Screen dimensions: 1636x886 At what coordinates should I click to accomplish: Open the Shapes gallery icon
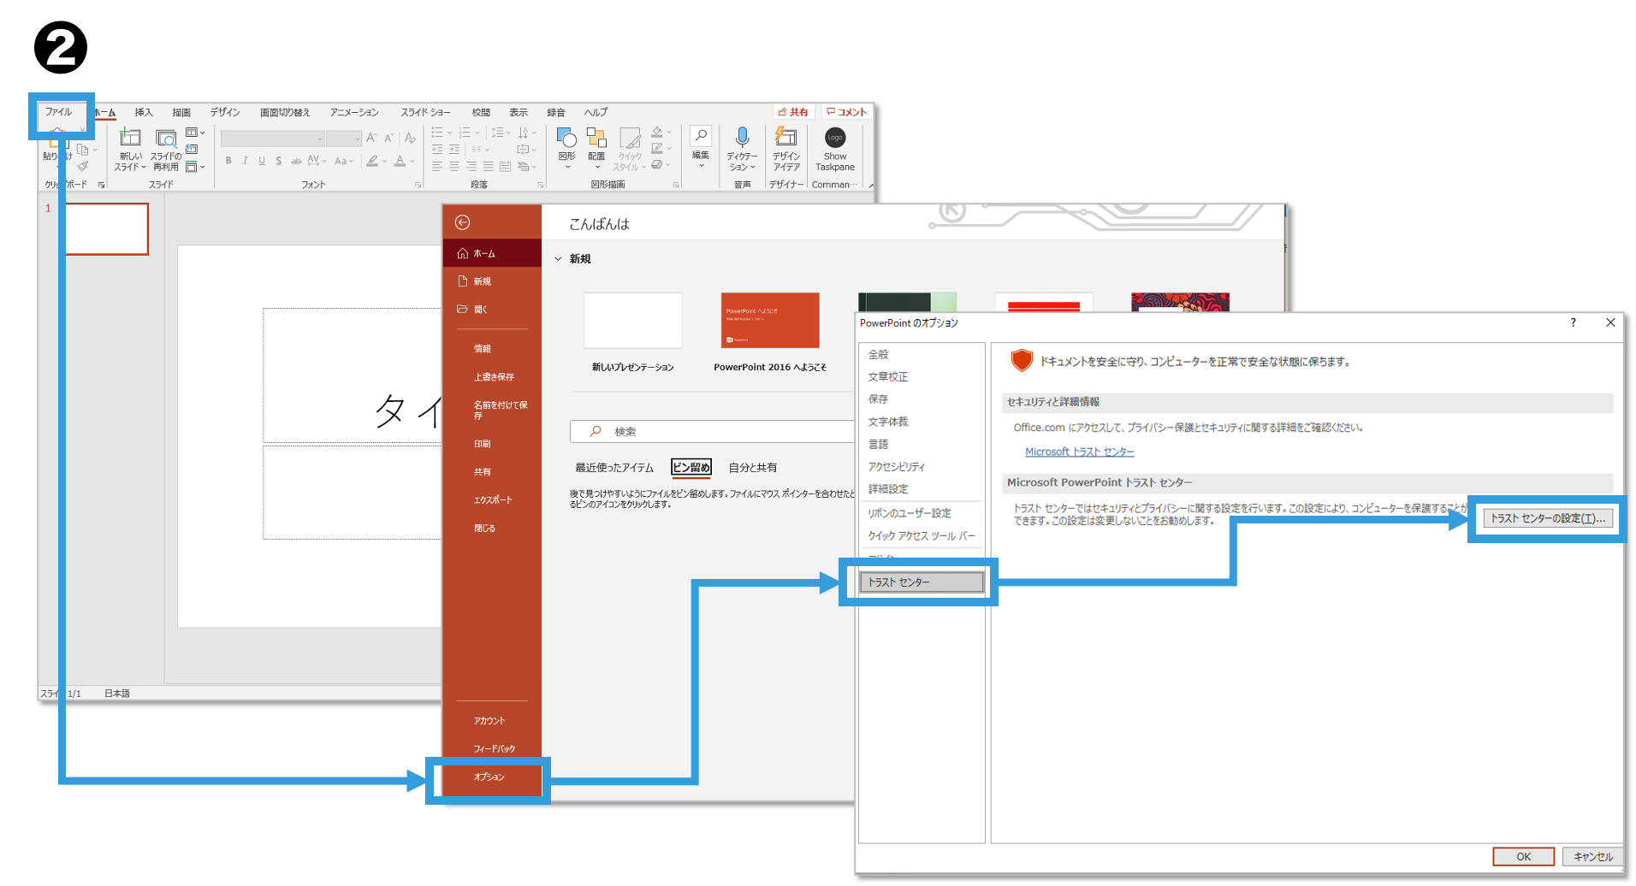566,138
